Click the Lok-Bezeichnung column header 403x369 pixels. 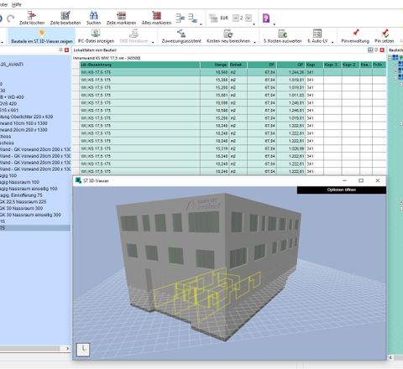coord(140,65)
